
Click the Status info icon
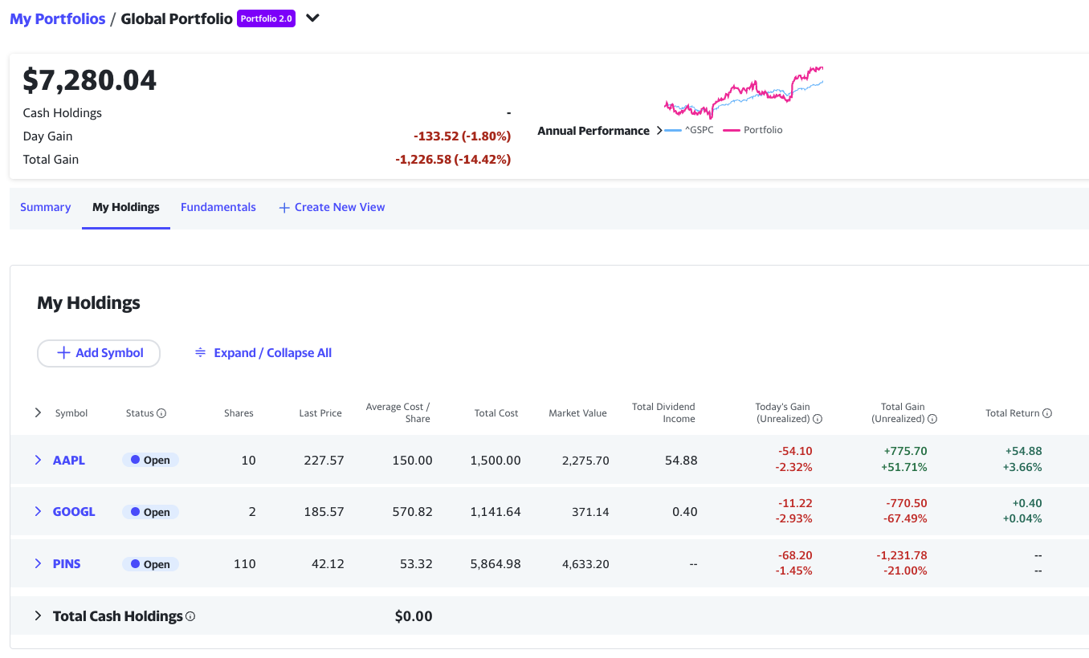point(161,413)
